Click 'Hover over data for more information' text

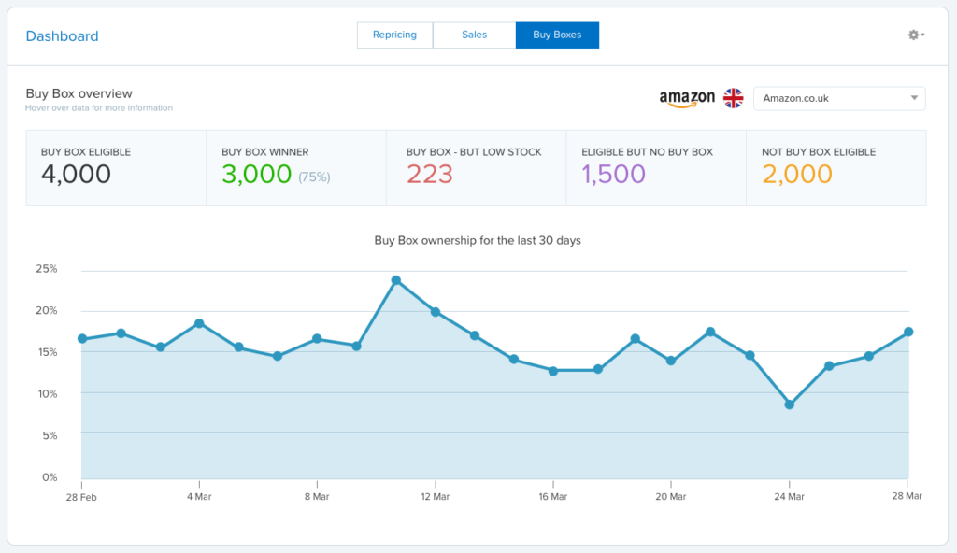click(x=99, y=108)
